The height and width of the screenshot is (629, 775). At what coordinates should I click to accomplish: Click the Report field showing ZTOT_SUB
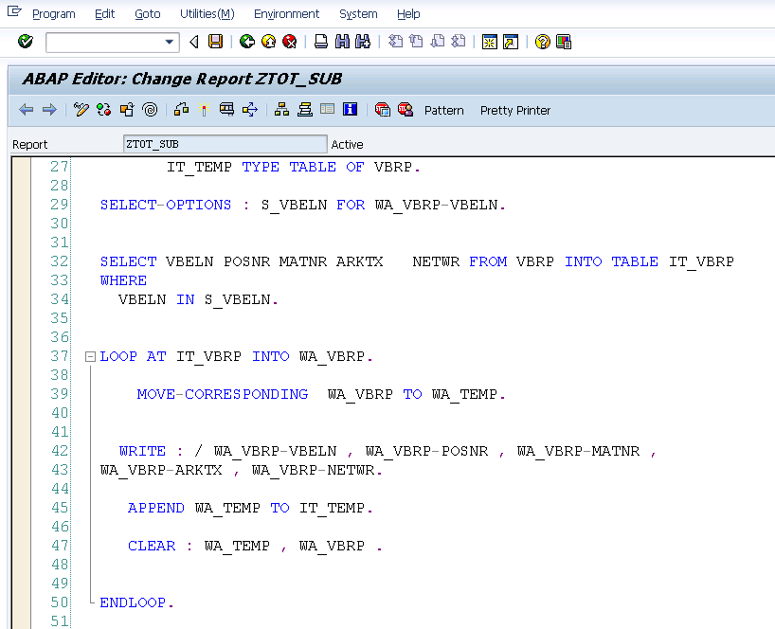[225, 143]
